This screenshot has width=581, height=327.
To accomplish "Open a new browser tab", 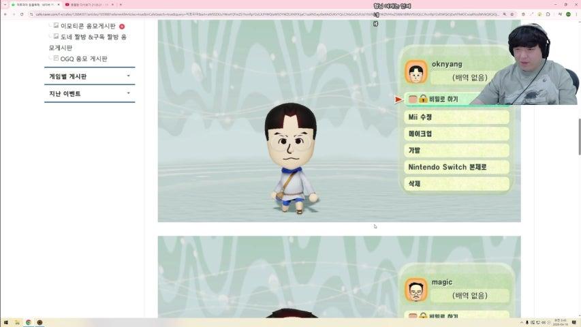I will (x=121, y=5).
